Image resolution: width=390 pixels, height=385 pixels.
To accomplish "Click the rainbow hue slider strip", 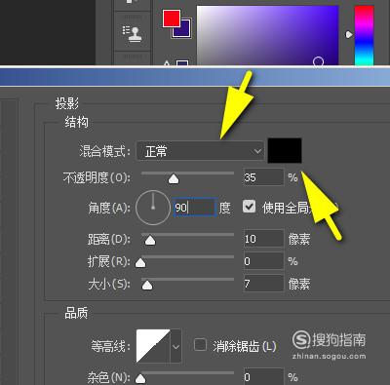I will tap(364, 35).
